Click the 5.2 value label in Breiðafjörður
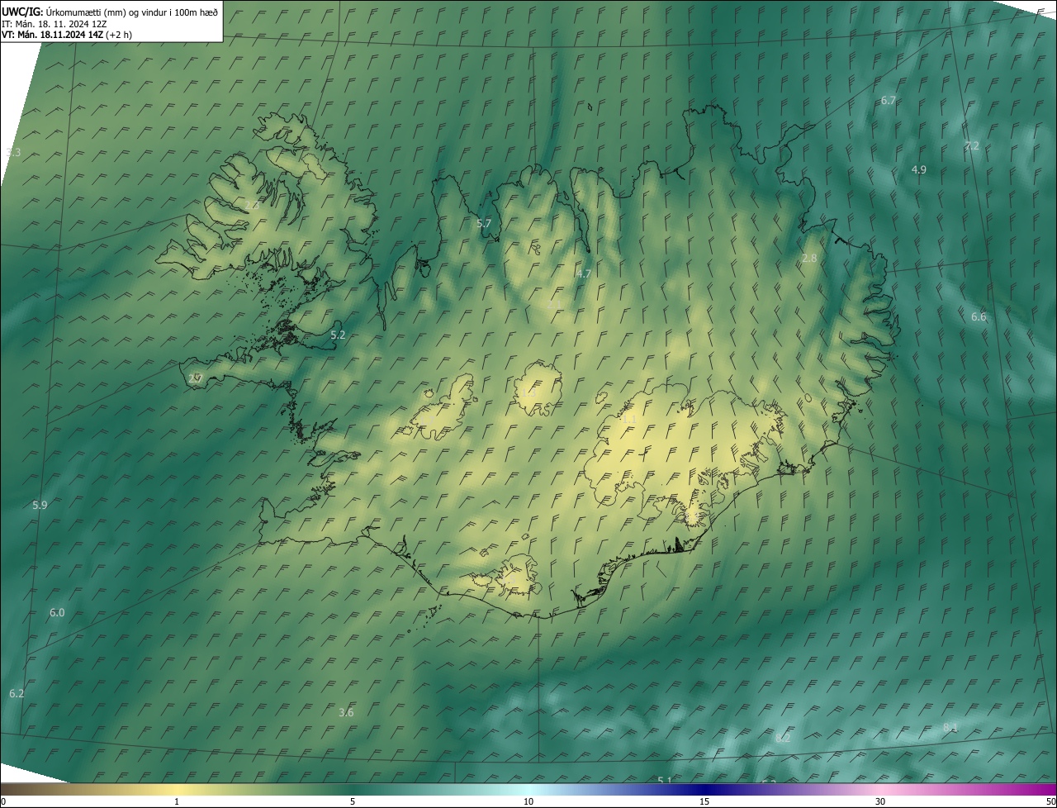The image size is (1057, 808). [x=338, y=335]
